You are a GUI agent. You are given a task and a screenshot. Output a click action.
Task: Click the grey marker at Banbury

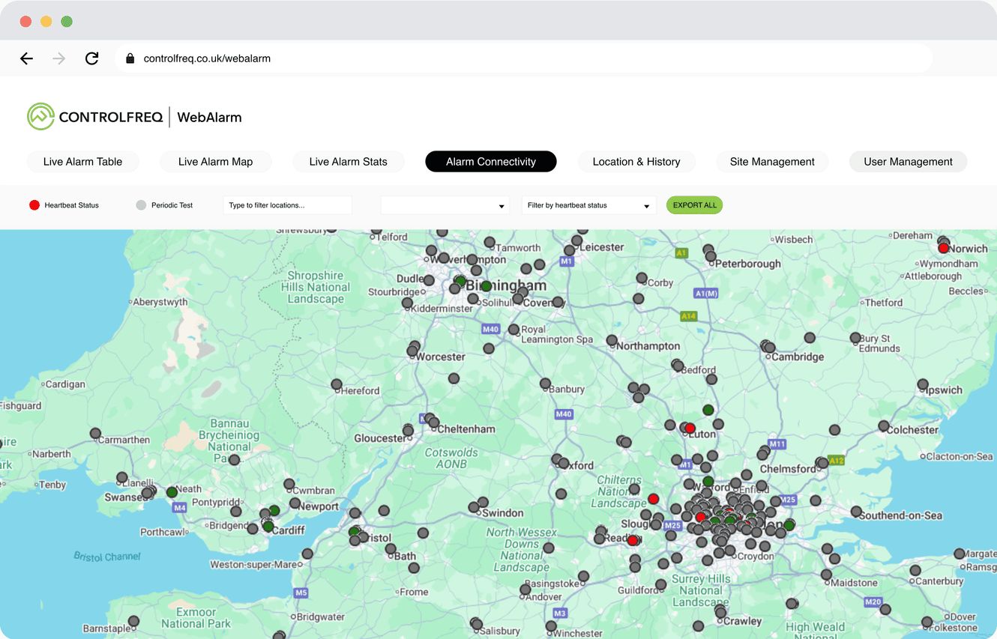pyautogui.click(x=545, y=384)
